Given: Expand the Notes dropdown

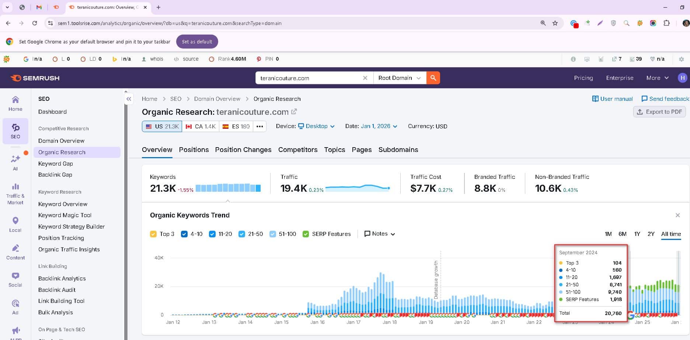Looking at the screenshot, I should point(380,234).
